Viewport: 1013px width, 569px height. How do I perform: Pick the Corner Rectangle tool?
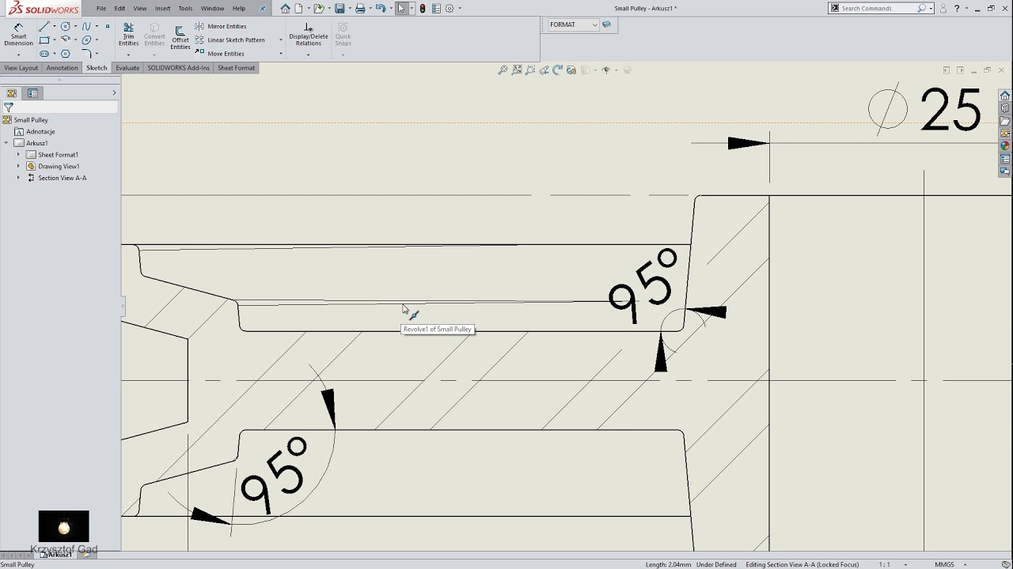click(x=44, y=40)
